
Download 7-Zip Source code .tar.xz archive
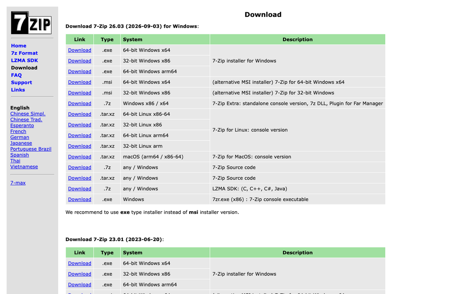click(79, 178)
